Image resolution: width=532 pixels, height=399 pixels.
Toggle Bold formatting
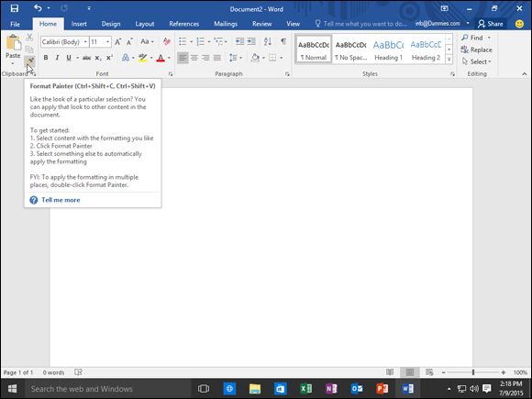point(46,58)
